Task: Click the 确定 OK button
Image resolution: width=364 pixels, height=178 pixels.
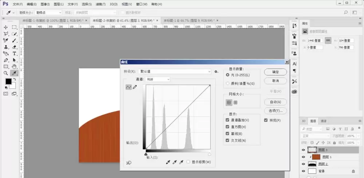Action: tap(276, 72)
